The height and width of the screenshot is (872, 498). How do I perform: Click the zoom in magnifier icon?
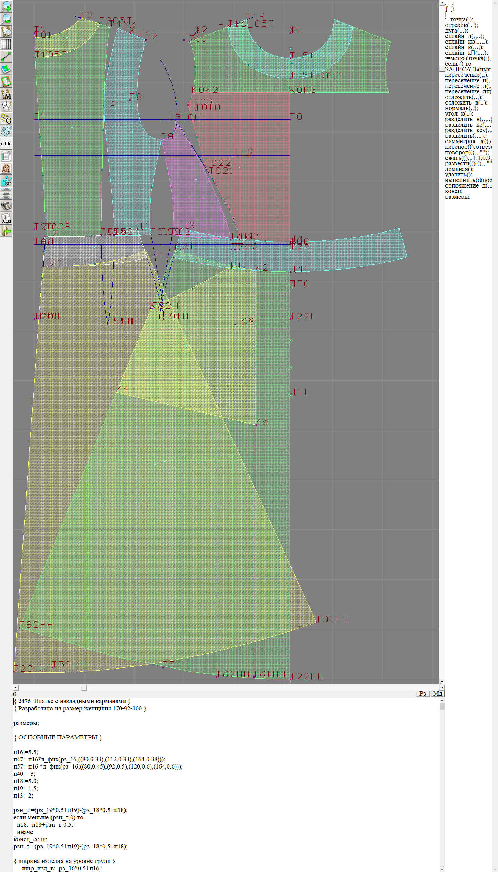point(6,6)
